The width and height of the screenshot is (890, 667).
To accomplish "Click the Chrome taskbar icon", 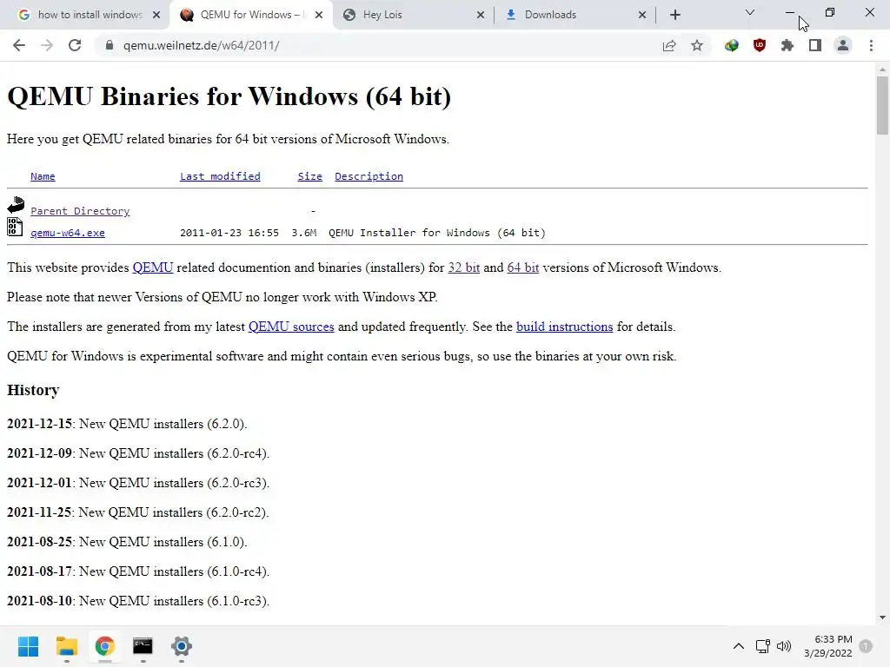I will [x=104, y=646].
